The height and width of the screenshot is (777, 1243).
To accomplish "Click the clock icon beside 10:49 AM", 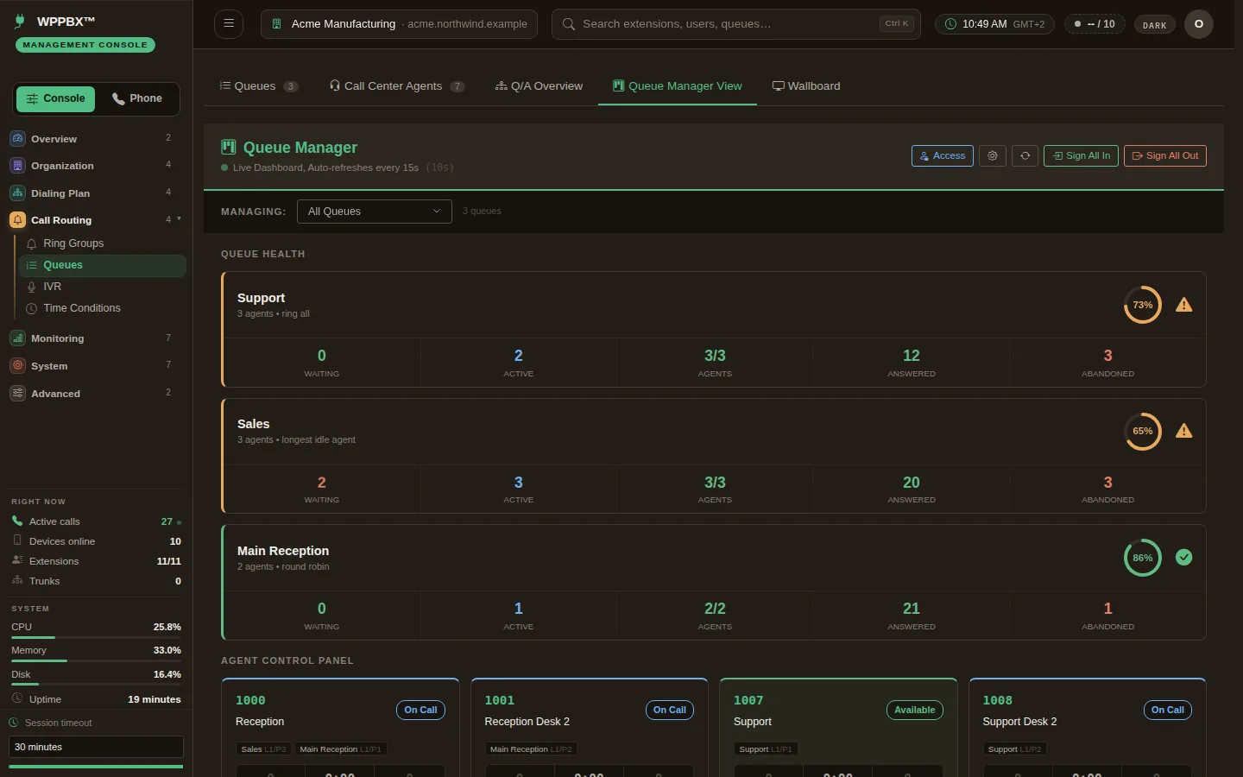I will click(x=950, y=24).
